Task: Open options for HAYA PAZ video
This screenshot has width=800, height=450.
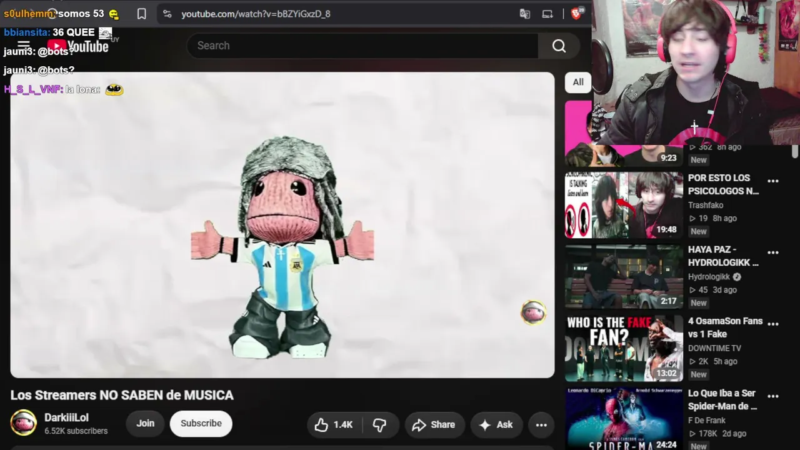Action: (773, 252)
